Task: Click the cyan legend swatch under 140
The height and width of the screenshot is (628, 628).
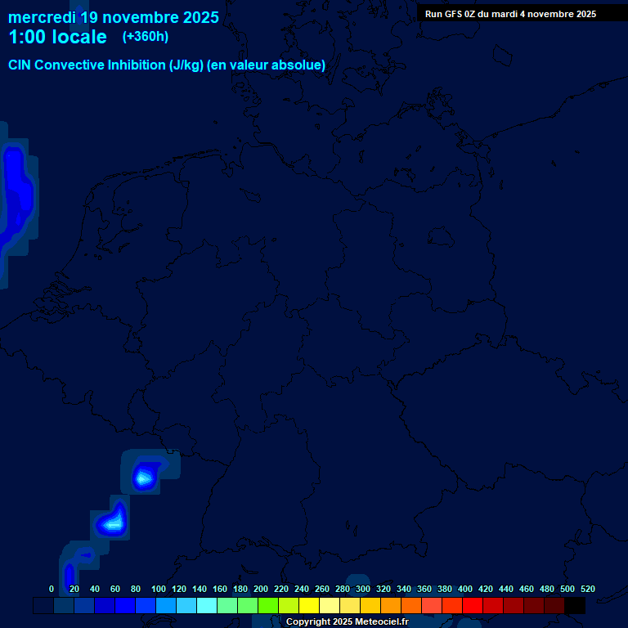Action: click(207, 606)
